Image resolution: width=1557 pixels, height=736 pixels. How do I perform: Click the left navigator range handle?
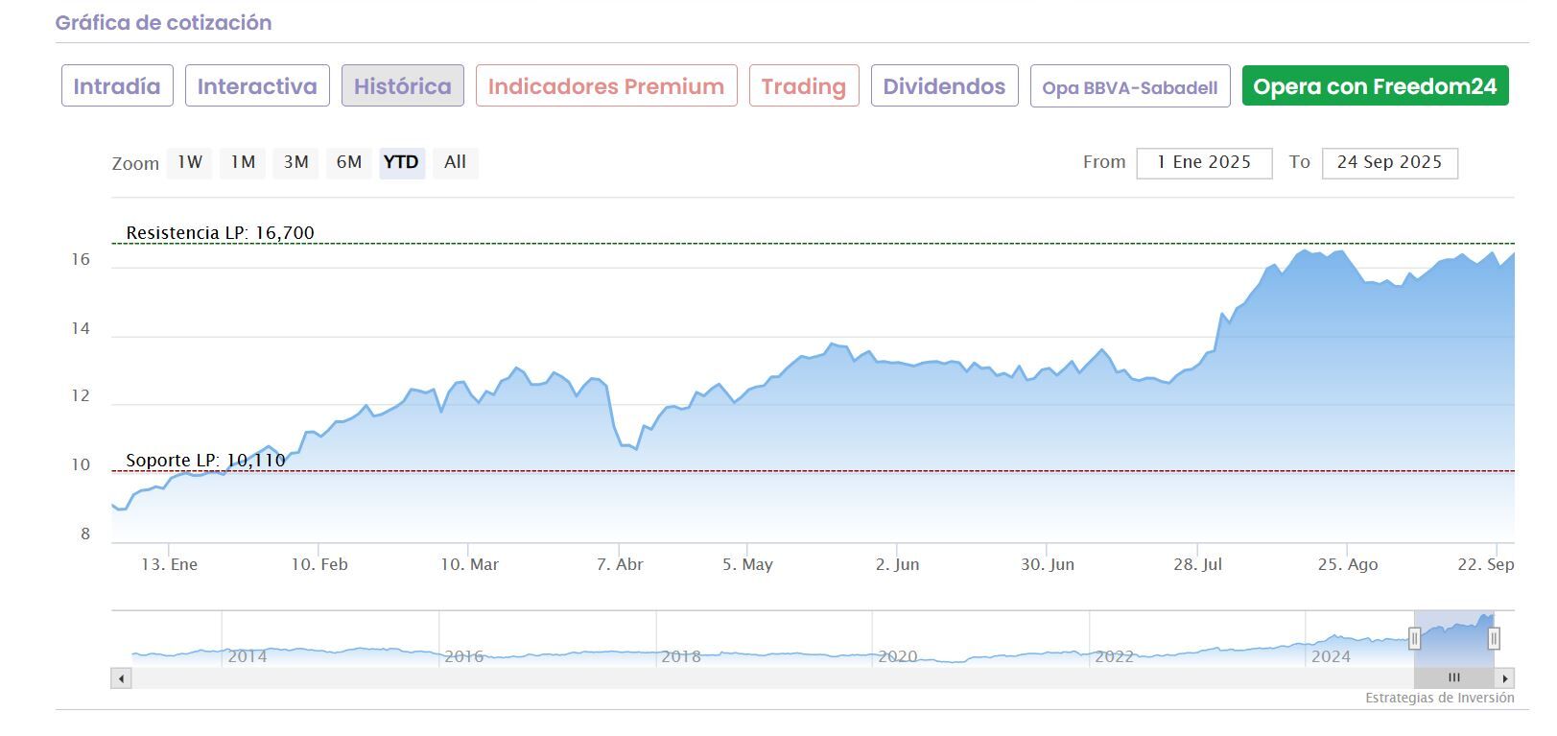click(1414, 638)
